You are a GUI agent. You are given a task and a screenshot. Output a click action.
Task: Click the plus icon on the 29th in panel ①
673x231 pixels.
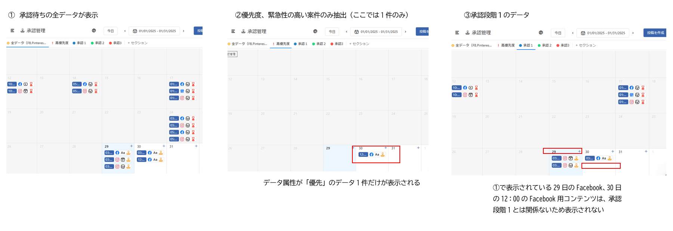point(131,146)
